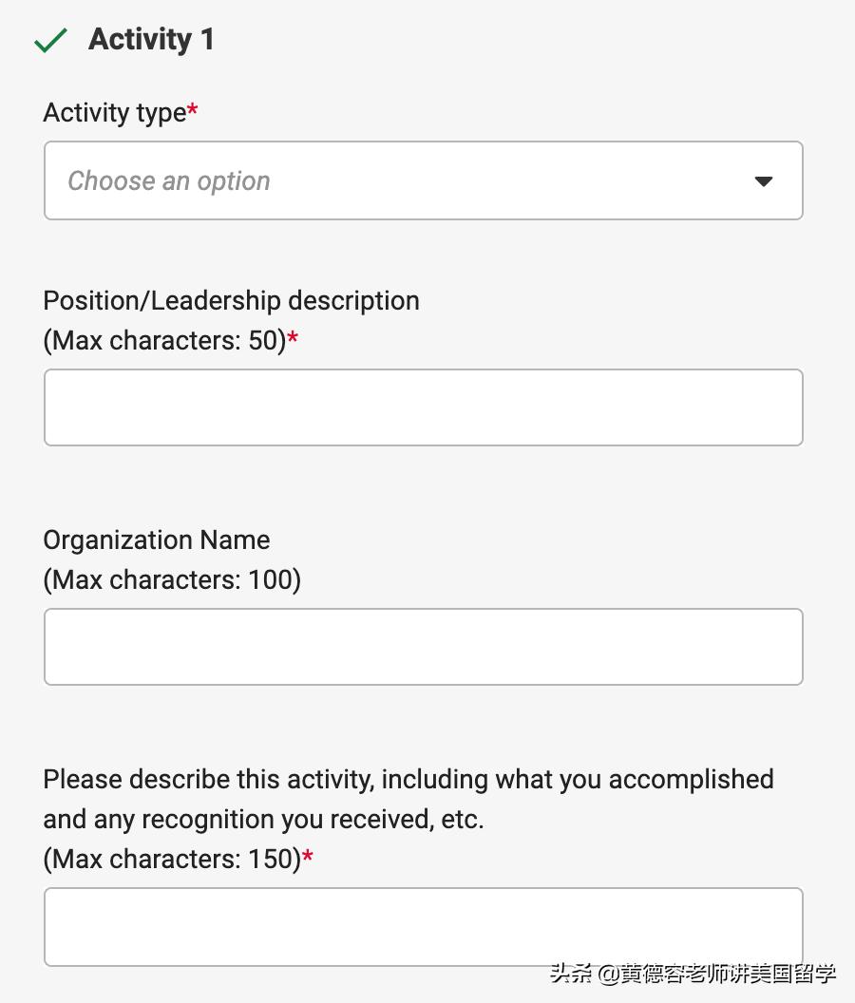Screen dimensions: 855x1003
Task: Focus the activity description text area
Action: pyautogui.click(x=424, y=926)
